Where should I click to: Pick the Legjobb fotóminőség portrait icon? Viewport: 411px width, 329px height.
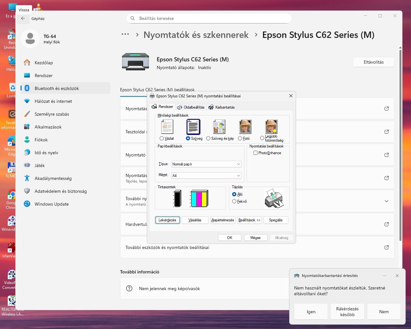[x=271, y=127]
